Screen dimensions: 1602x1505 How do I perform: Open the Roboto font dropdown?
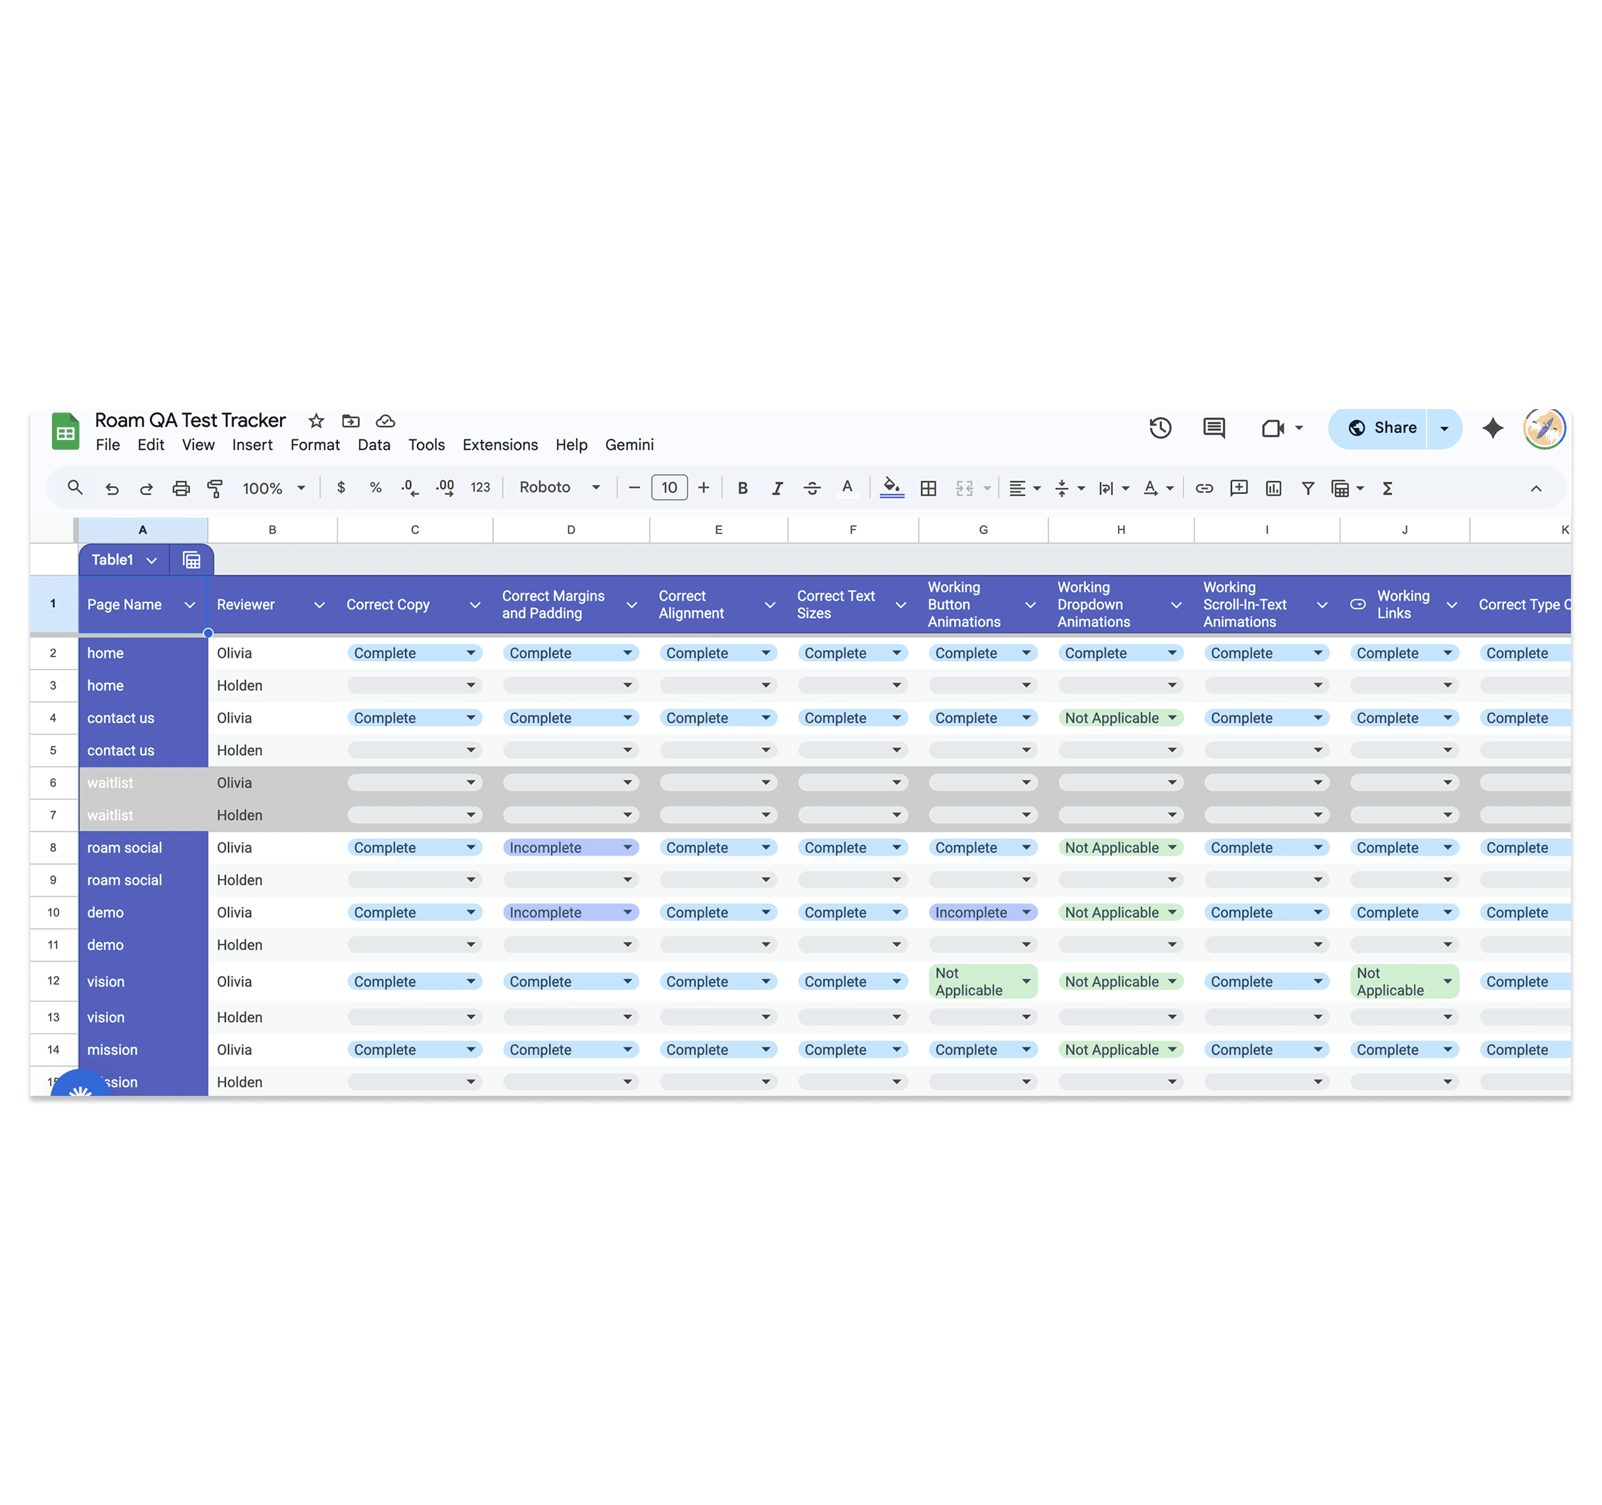(559, 487)
